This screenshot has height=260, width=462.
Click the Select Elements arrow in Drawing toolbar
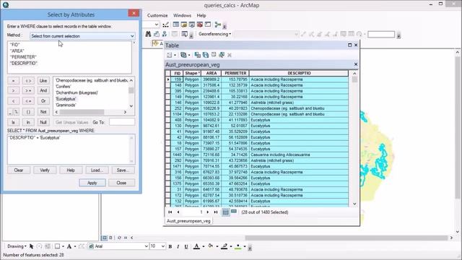coord(31,246)
